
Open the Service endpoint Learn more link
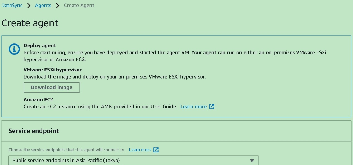(140, 150)
